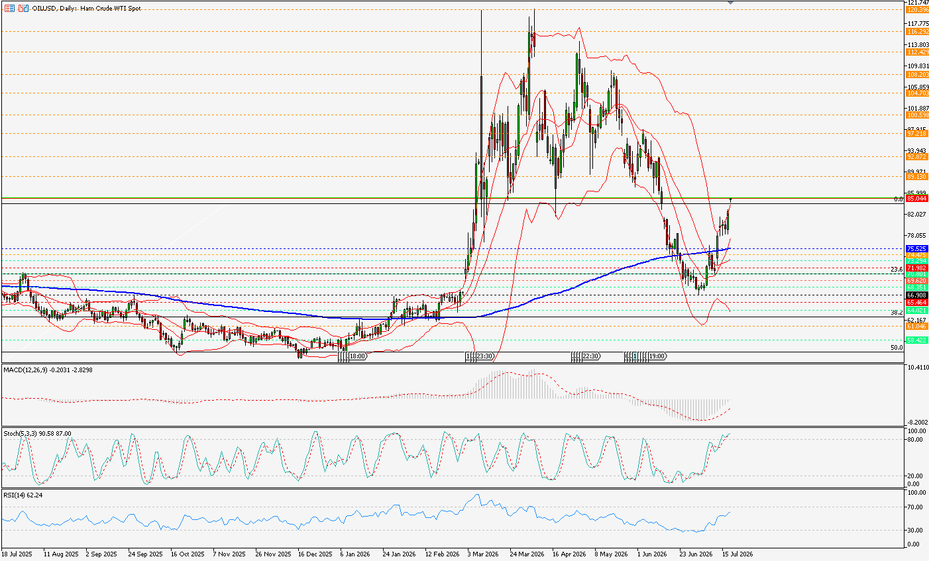Click the RSI 70.00 scale value
The image size is (929, 561).
[x=916, y=507]
